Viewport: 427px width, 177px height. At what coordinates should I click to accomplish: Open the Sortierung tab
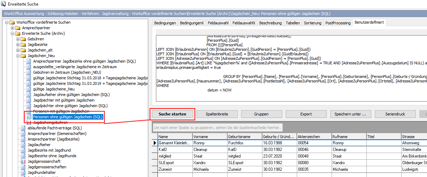click(x=313, y=23)
